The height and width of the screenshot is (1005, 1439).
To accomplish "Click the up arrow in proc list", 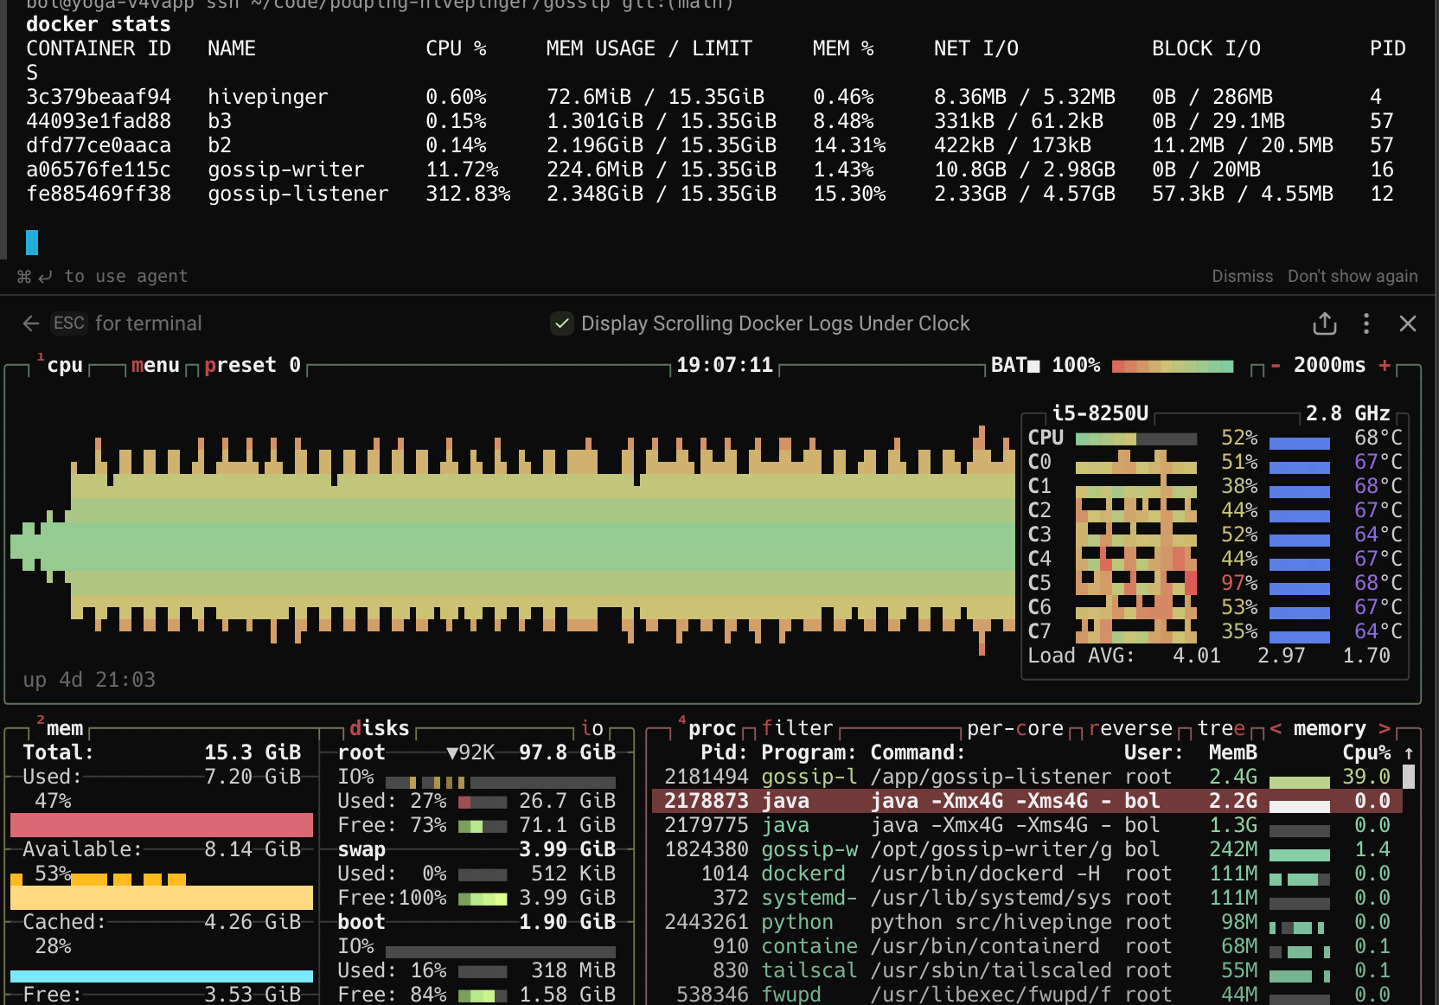I will pos(1409,752).
